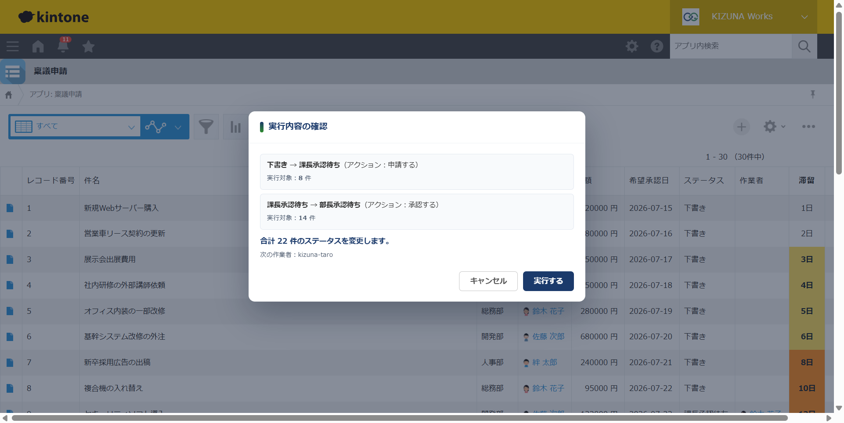The image size is (844, 423).
Task: Go to the kintone portal home icon
Action: point(38,46)
